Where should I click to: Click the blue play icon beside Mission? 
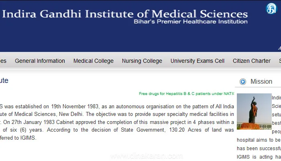coord(243,82)
